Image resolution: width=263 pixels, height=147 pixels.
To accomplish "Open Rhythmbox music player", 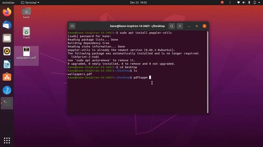I will click(x=7, y=51).
